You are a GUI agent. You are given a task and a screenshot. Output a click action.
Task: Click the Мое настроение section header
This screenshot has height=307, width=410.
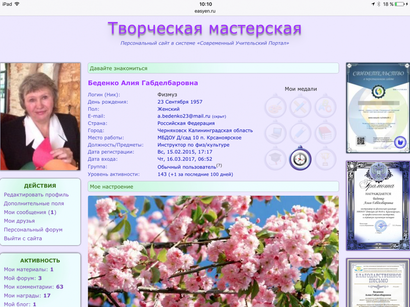213,186
